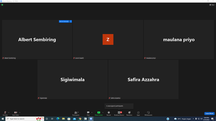Image resolution: width=216 pixels, height=121 pixels.
Task: Click muted mic icon beside zoom baa03 label
Action: [74, 58]
